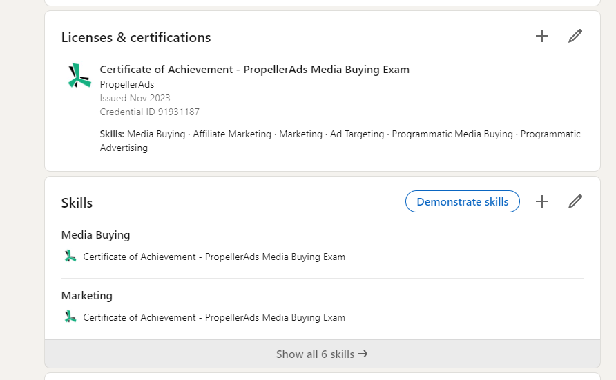Click Affiliate Marketing in certification skills list
The height and width of the screenshot is (380, 616).
tap(232, 134)
